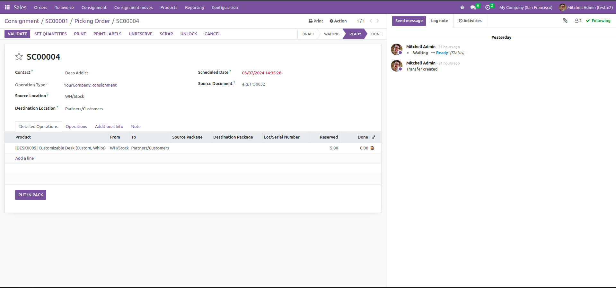Open the To Invoice menu
616x288 pixels.
tap(64, 7)
